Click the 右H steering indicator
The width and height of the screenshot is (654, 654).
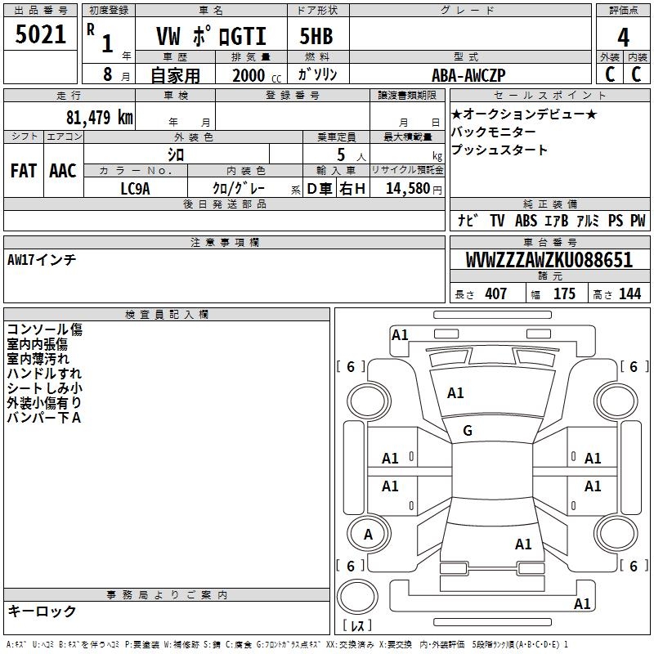pyautogui.click(x=352, y=189)
